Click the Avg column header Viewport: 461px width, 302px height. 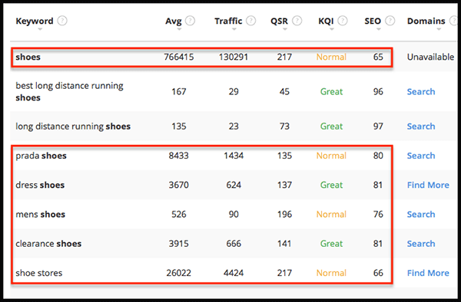(x=173, y=21)
